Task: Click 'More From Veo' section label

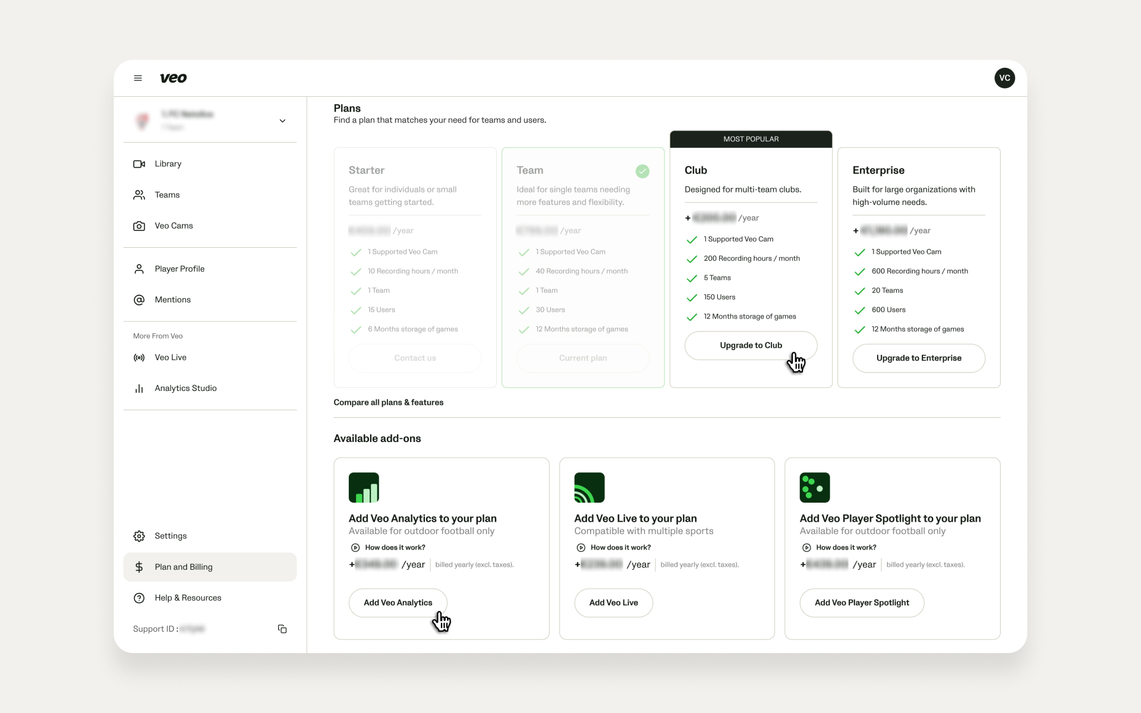Action: click(x=158, y=336)
